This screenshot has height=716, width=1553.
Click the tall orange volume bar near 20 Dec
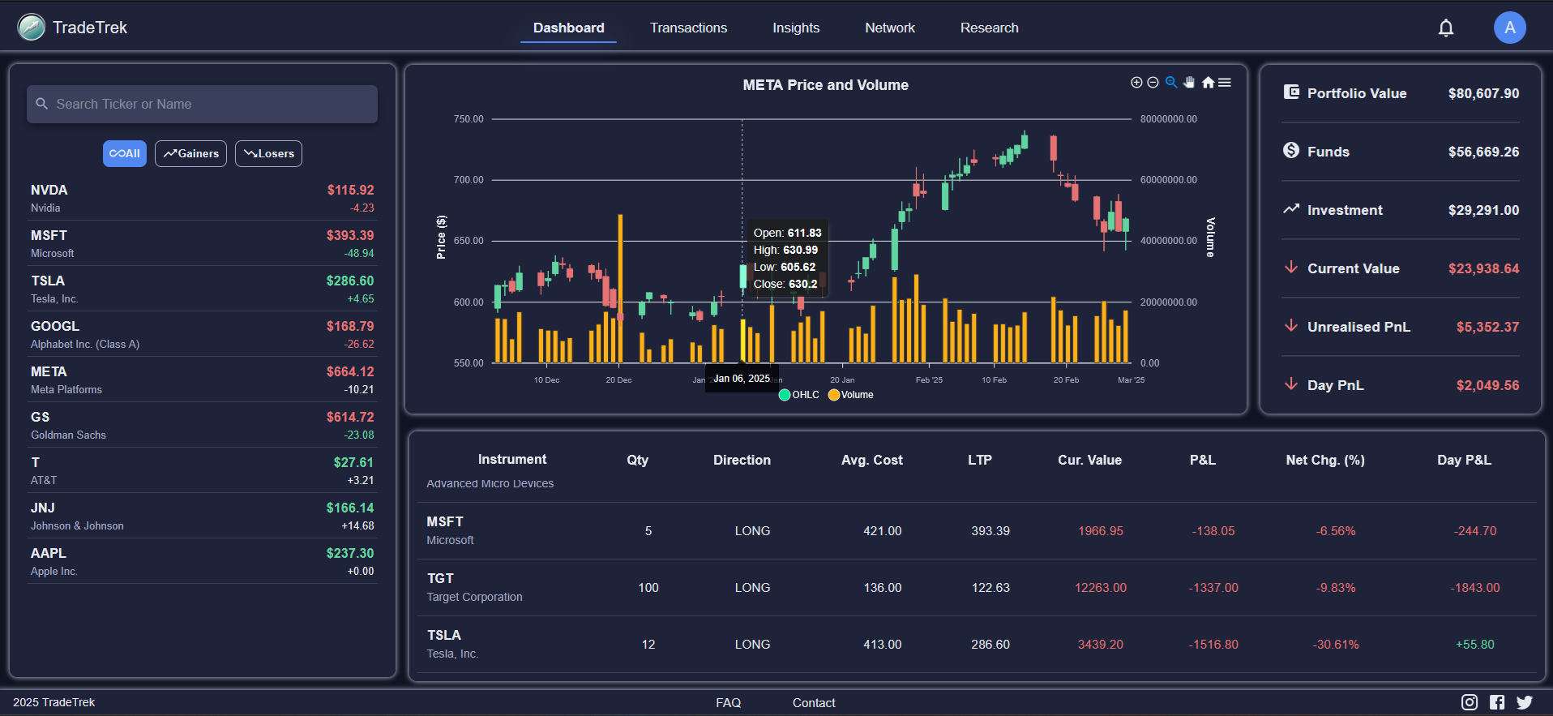[x=620, y=289]
